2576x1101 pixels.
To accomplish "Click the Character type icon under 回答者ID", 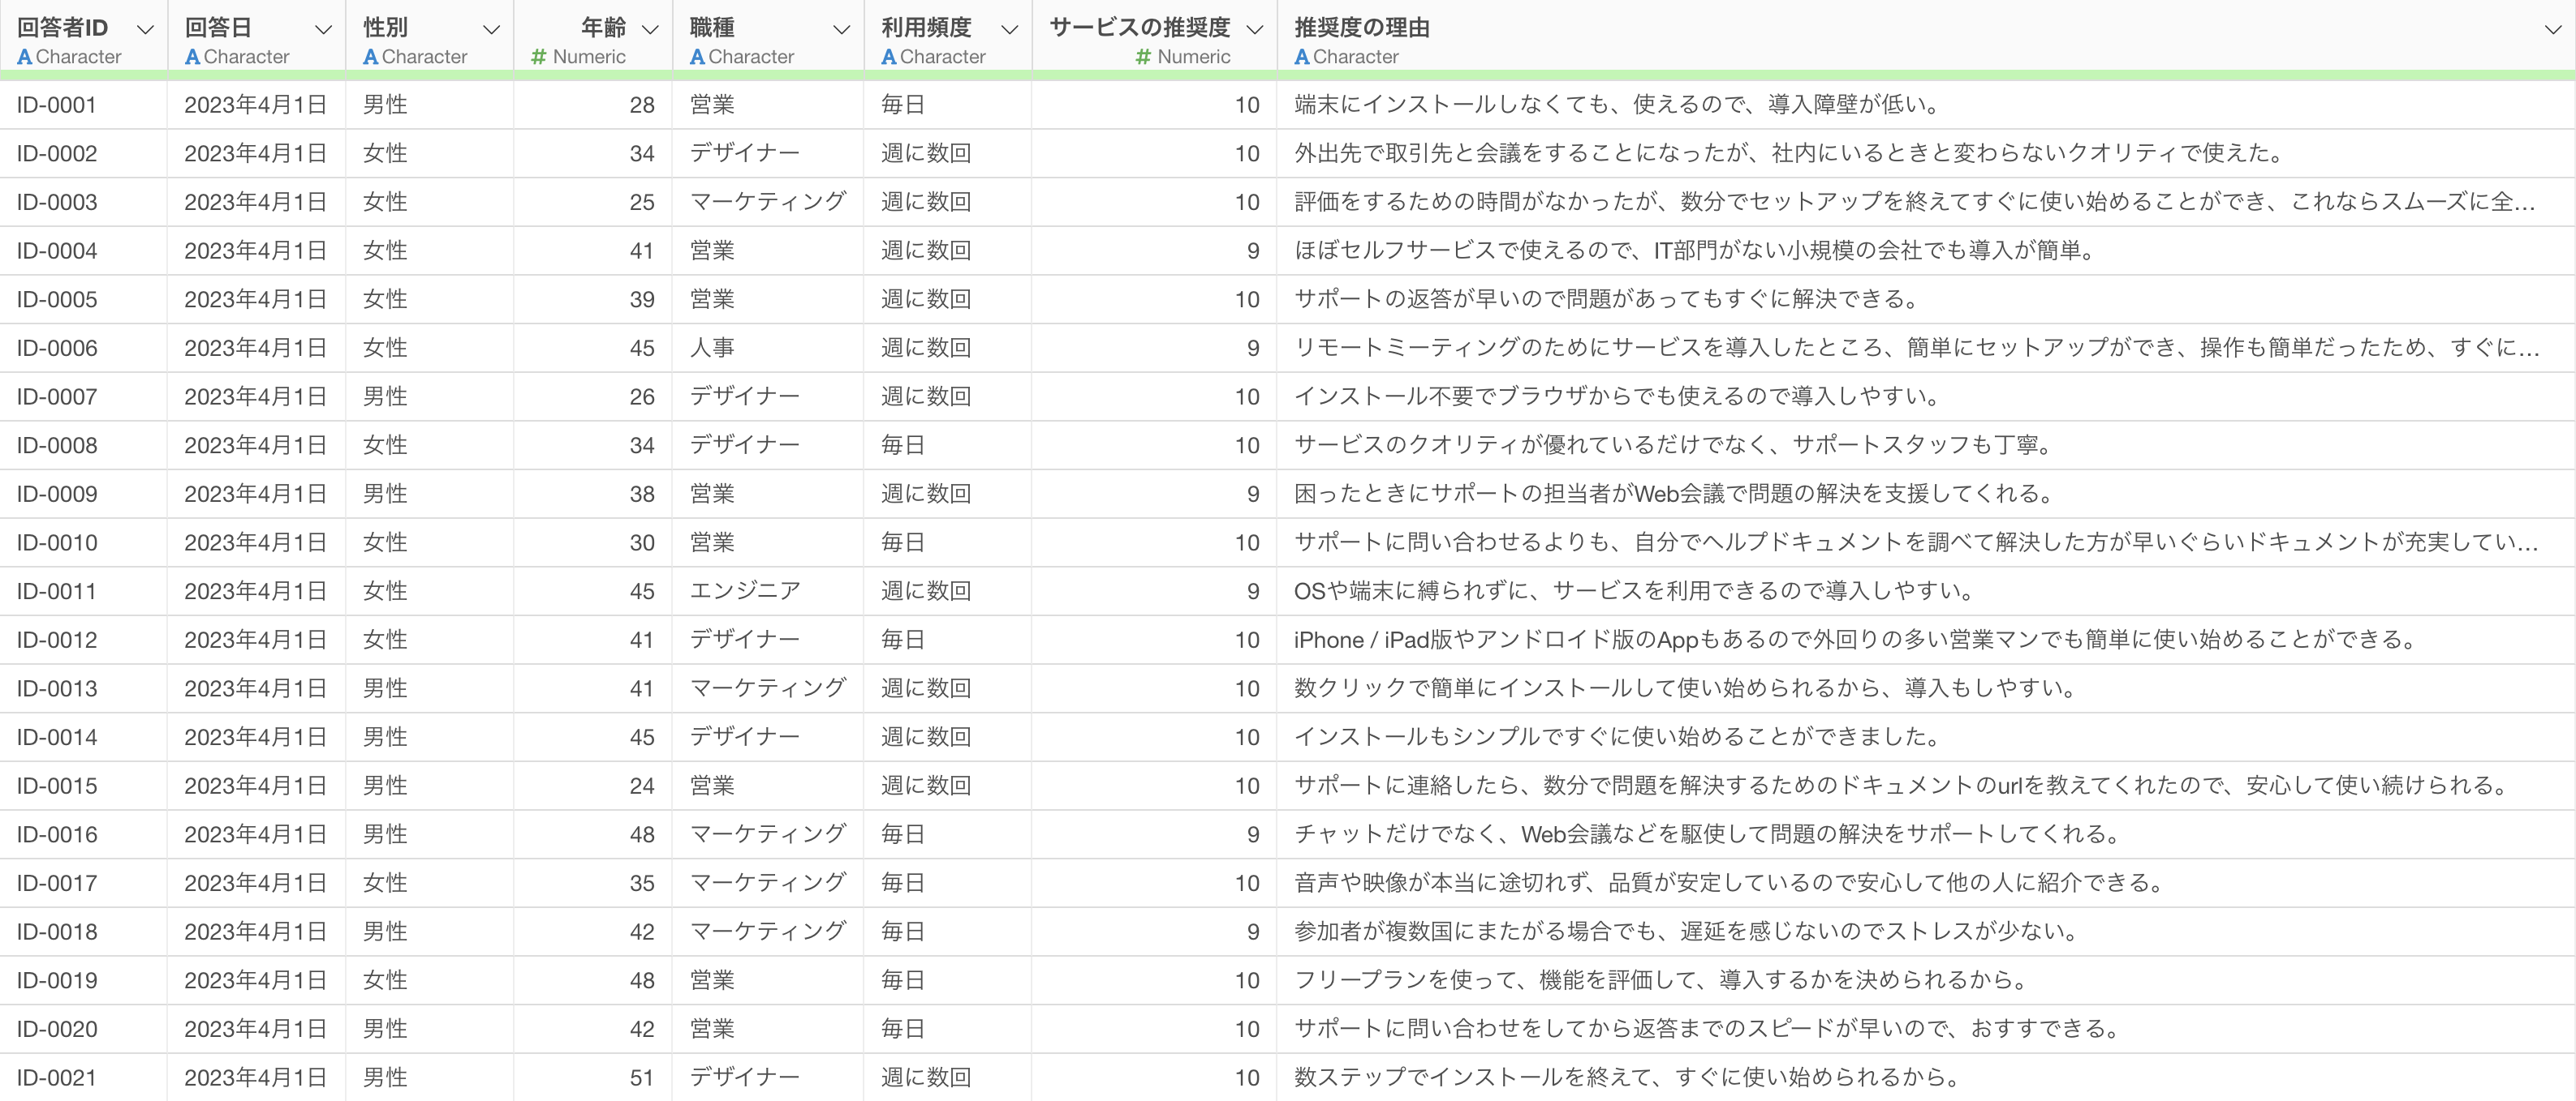I will point(24,57).
